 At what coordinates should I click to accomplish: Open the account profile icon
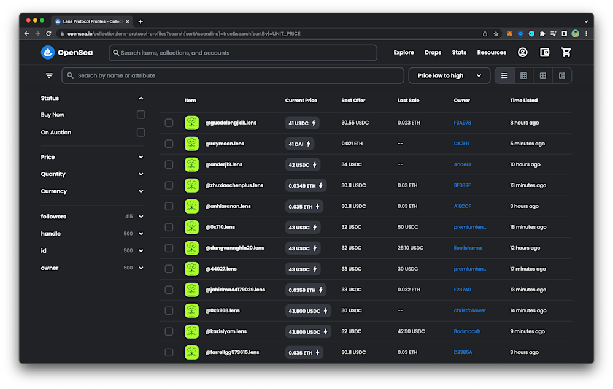[523, 52]
